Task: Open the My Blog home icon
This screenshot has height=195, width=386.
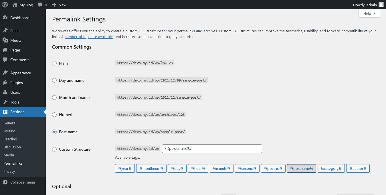Action: tap(15, 5)
